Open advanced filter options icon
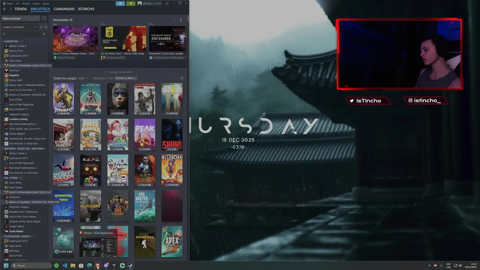The width and height of the screenshot is (480, 270). [44, 34]
